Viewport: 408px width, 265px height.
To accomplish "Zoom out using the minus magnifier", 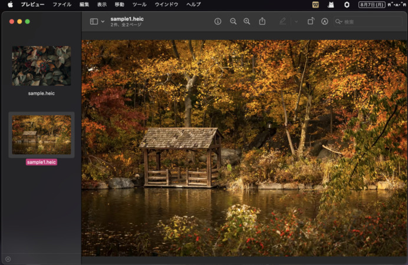I will [x=233, y=21].
